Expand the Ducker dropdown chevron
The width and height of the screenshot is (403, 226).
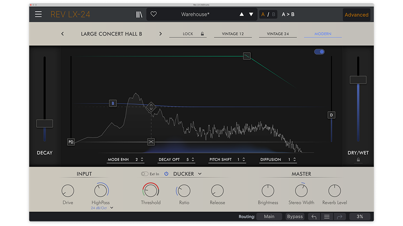click(x=200, y=174)
